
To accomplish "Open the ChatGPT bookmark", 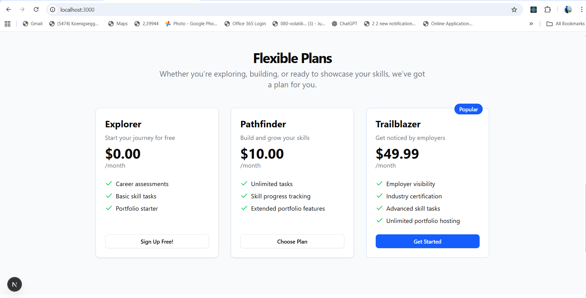I will pyautogui.click(x=345, y=24).
